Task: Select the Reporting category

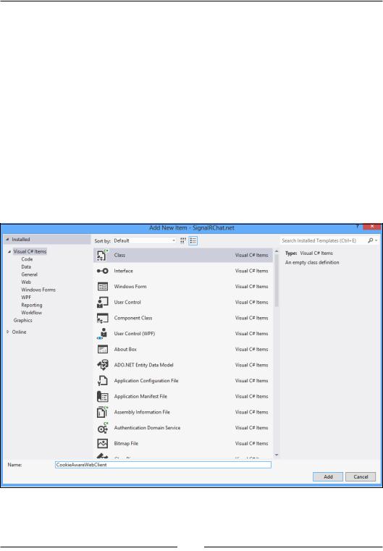Action: pos(32,305)
